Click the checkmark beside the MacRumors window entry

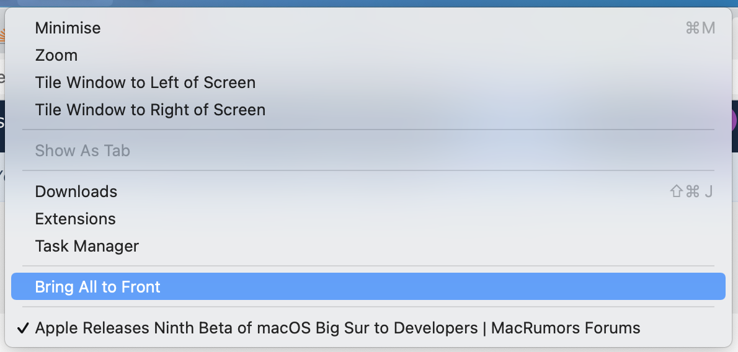coord(23,328)
